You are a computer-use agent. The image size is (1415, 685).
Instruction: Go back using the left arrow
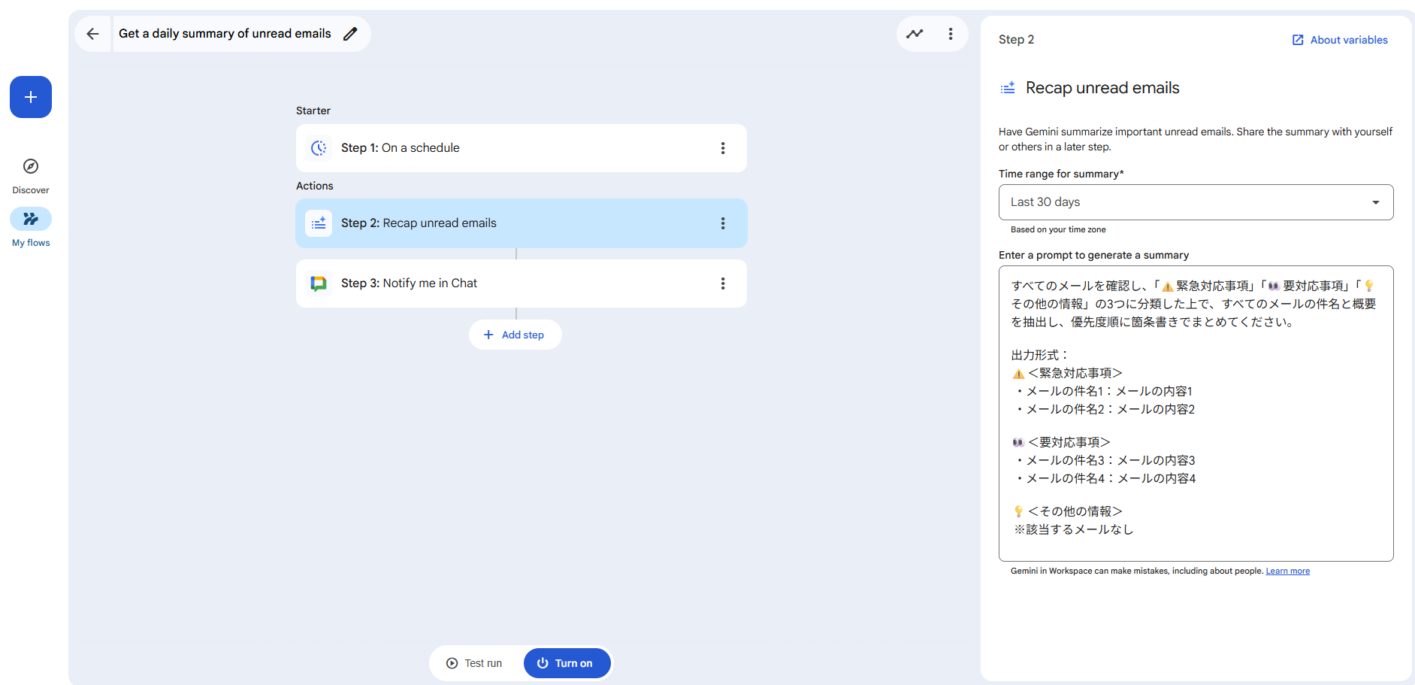[x=92, y=34]
